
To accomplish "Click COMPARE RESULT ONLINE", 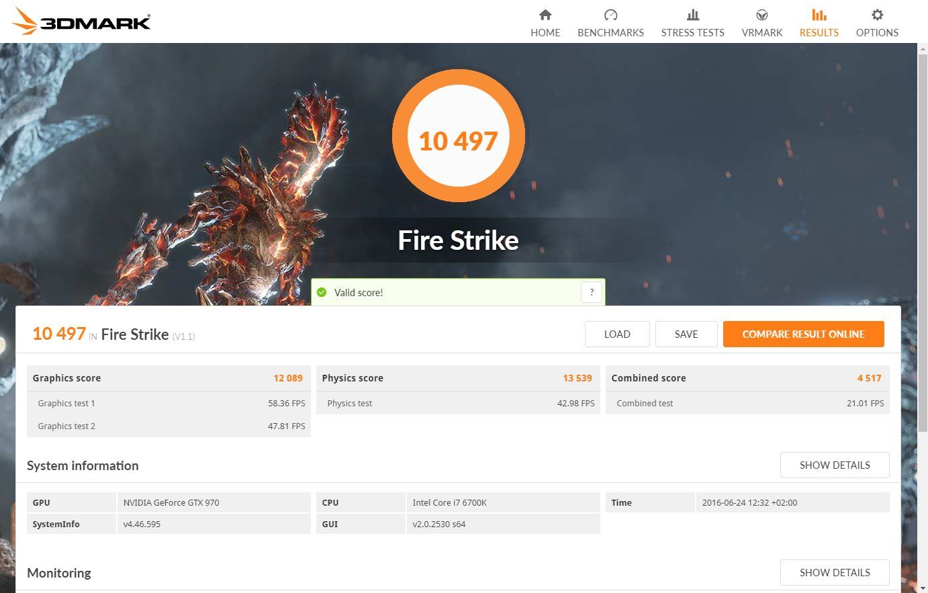I will (x=804, y=334).
